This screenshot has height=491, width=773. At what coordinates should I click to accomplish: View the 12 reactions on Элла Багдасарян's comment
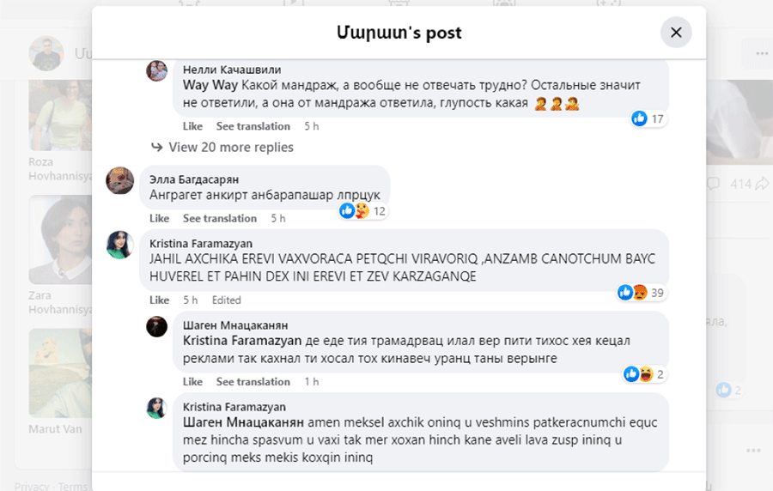coord(362,211)
